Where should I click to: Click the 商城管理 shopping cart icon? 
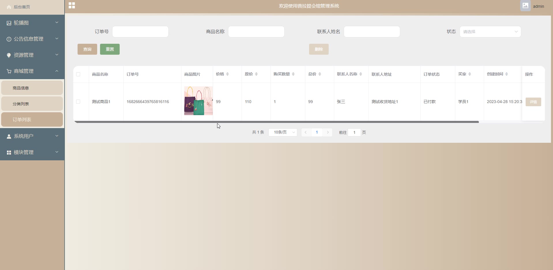(x=9, y=71)
